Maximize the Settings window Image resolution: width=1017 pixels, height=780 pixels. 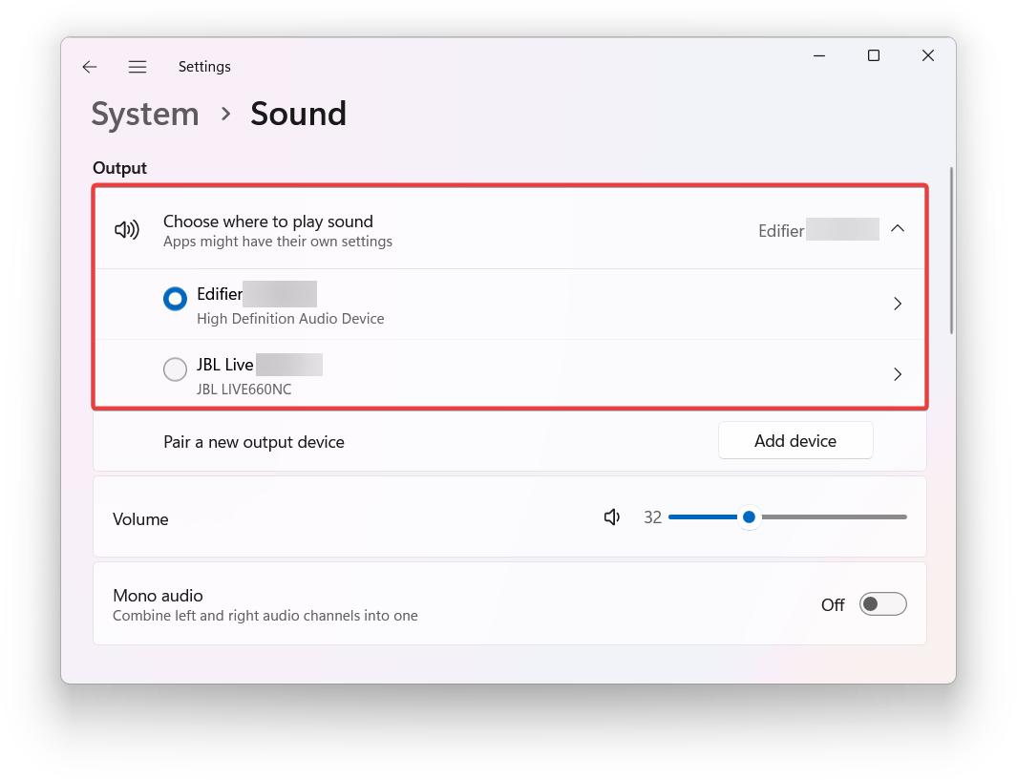(874, 55)
